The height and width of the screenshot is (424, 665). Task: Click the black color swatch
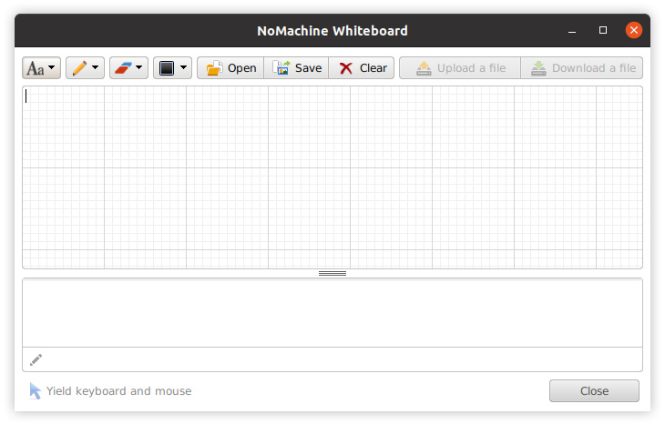point(166,68)
